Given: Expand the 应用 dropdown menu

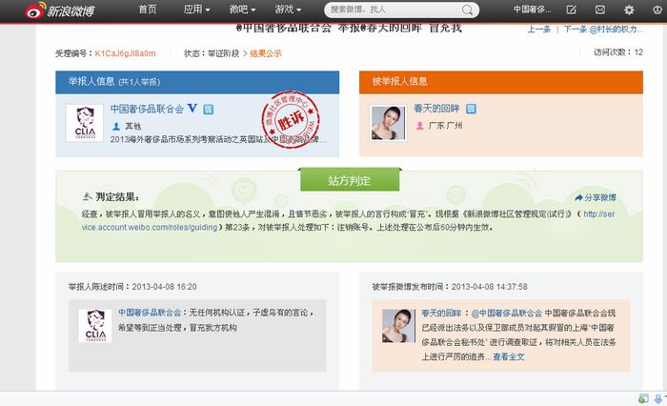Looking at the screenshot, I should pos(196,9).
